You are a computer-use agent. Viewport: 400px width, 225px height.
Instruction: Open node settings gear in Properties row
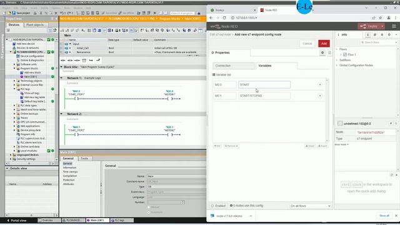[322, 52]
